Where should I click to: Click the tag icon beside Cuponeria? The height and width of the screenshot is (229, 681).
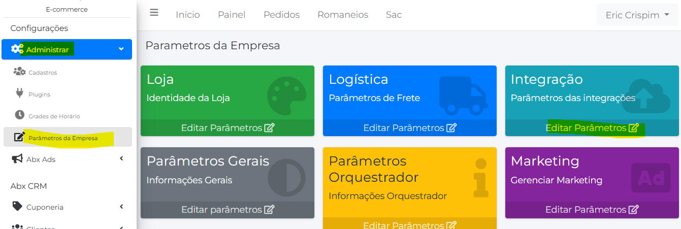(18, 207)
